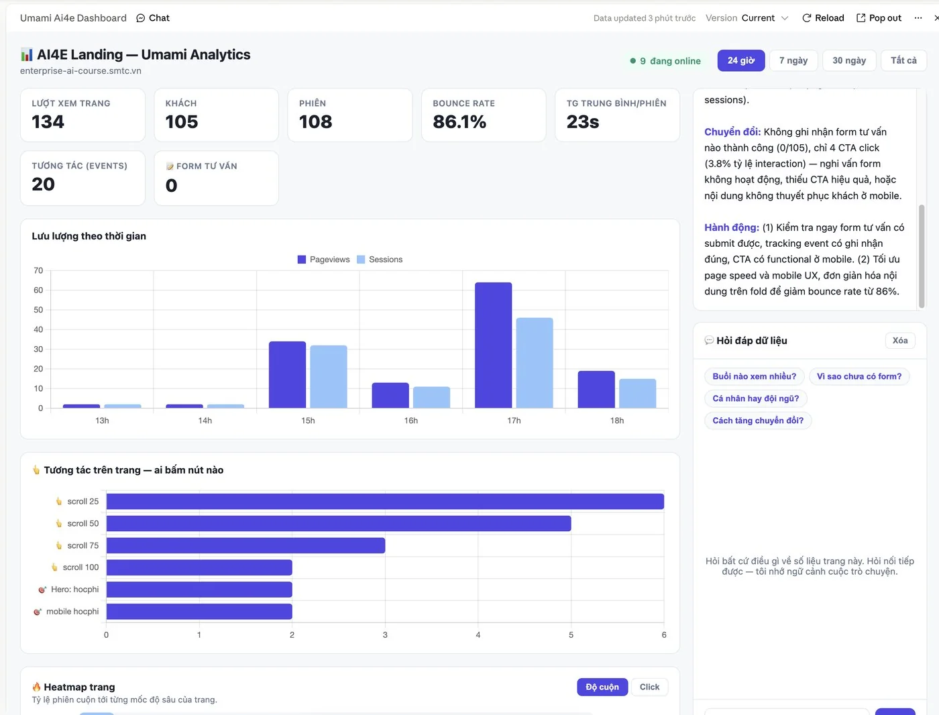Click the Phiên card showing 108
Screen dimensions: 939x715
[x=350, y=115]
